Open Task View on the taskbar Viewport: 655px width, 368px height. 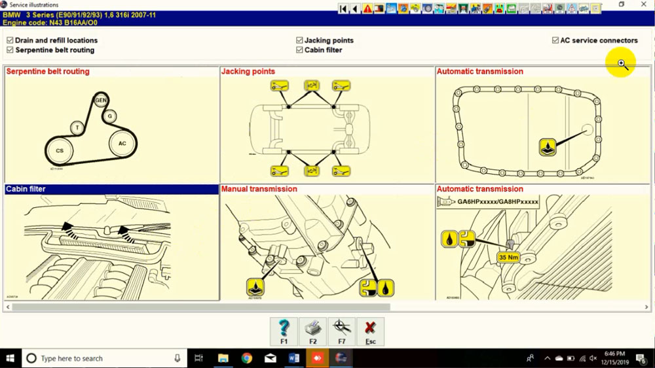click(x=199, y=358)
